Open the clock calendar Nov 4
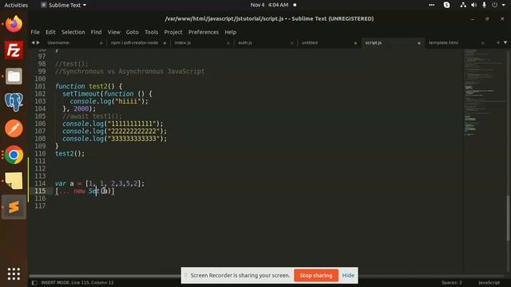Image resolution: width=511 pixels, height=287 pixels. click(x=269, y=5)
